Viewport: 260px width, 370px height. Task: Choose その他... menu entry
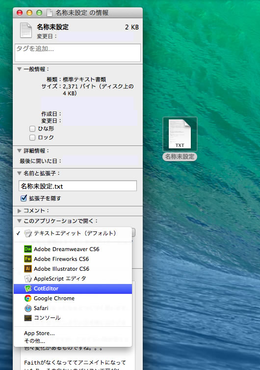tap(73, 341)
